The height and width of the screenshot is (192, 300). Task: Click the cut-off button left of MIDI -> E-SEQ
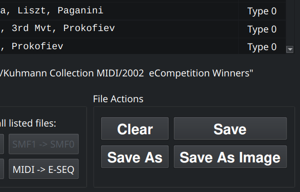click(2, 169)
